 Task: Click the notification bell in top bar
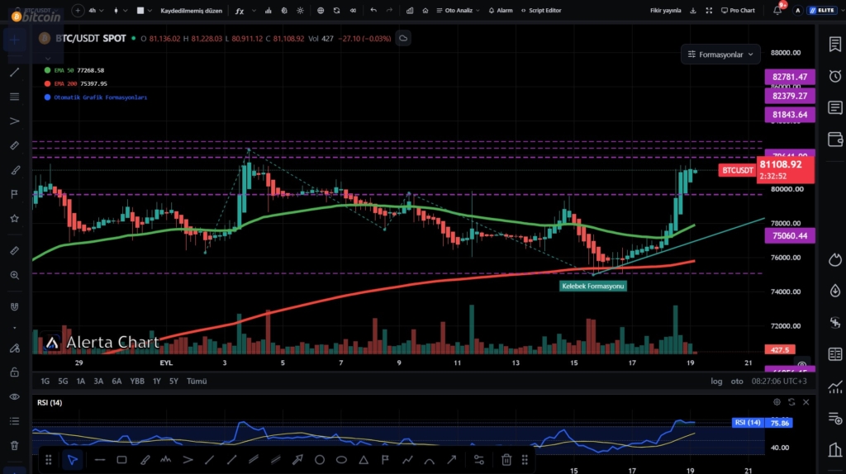(x=777, y=10)
